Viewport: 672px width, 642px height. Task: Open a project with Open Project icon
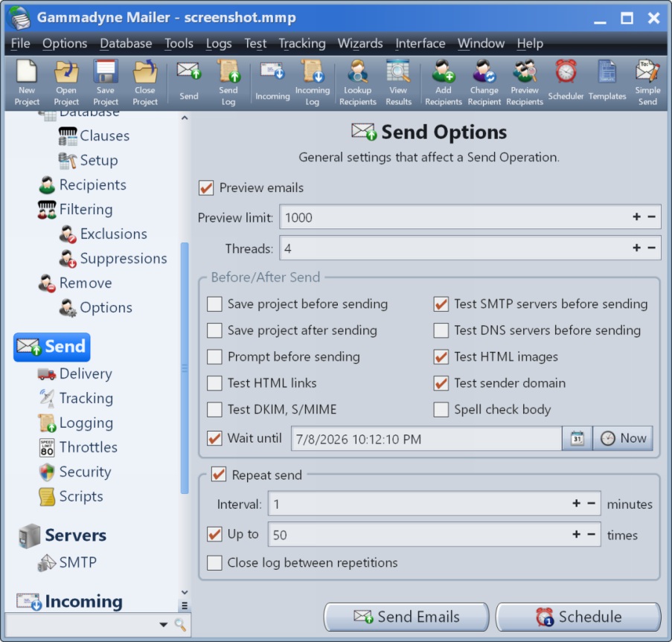(66, 83)
